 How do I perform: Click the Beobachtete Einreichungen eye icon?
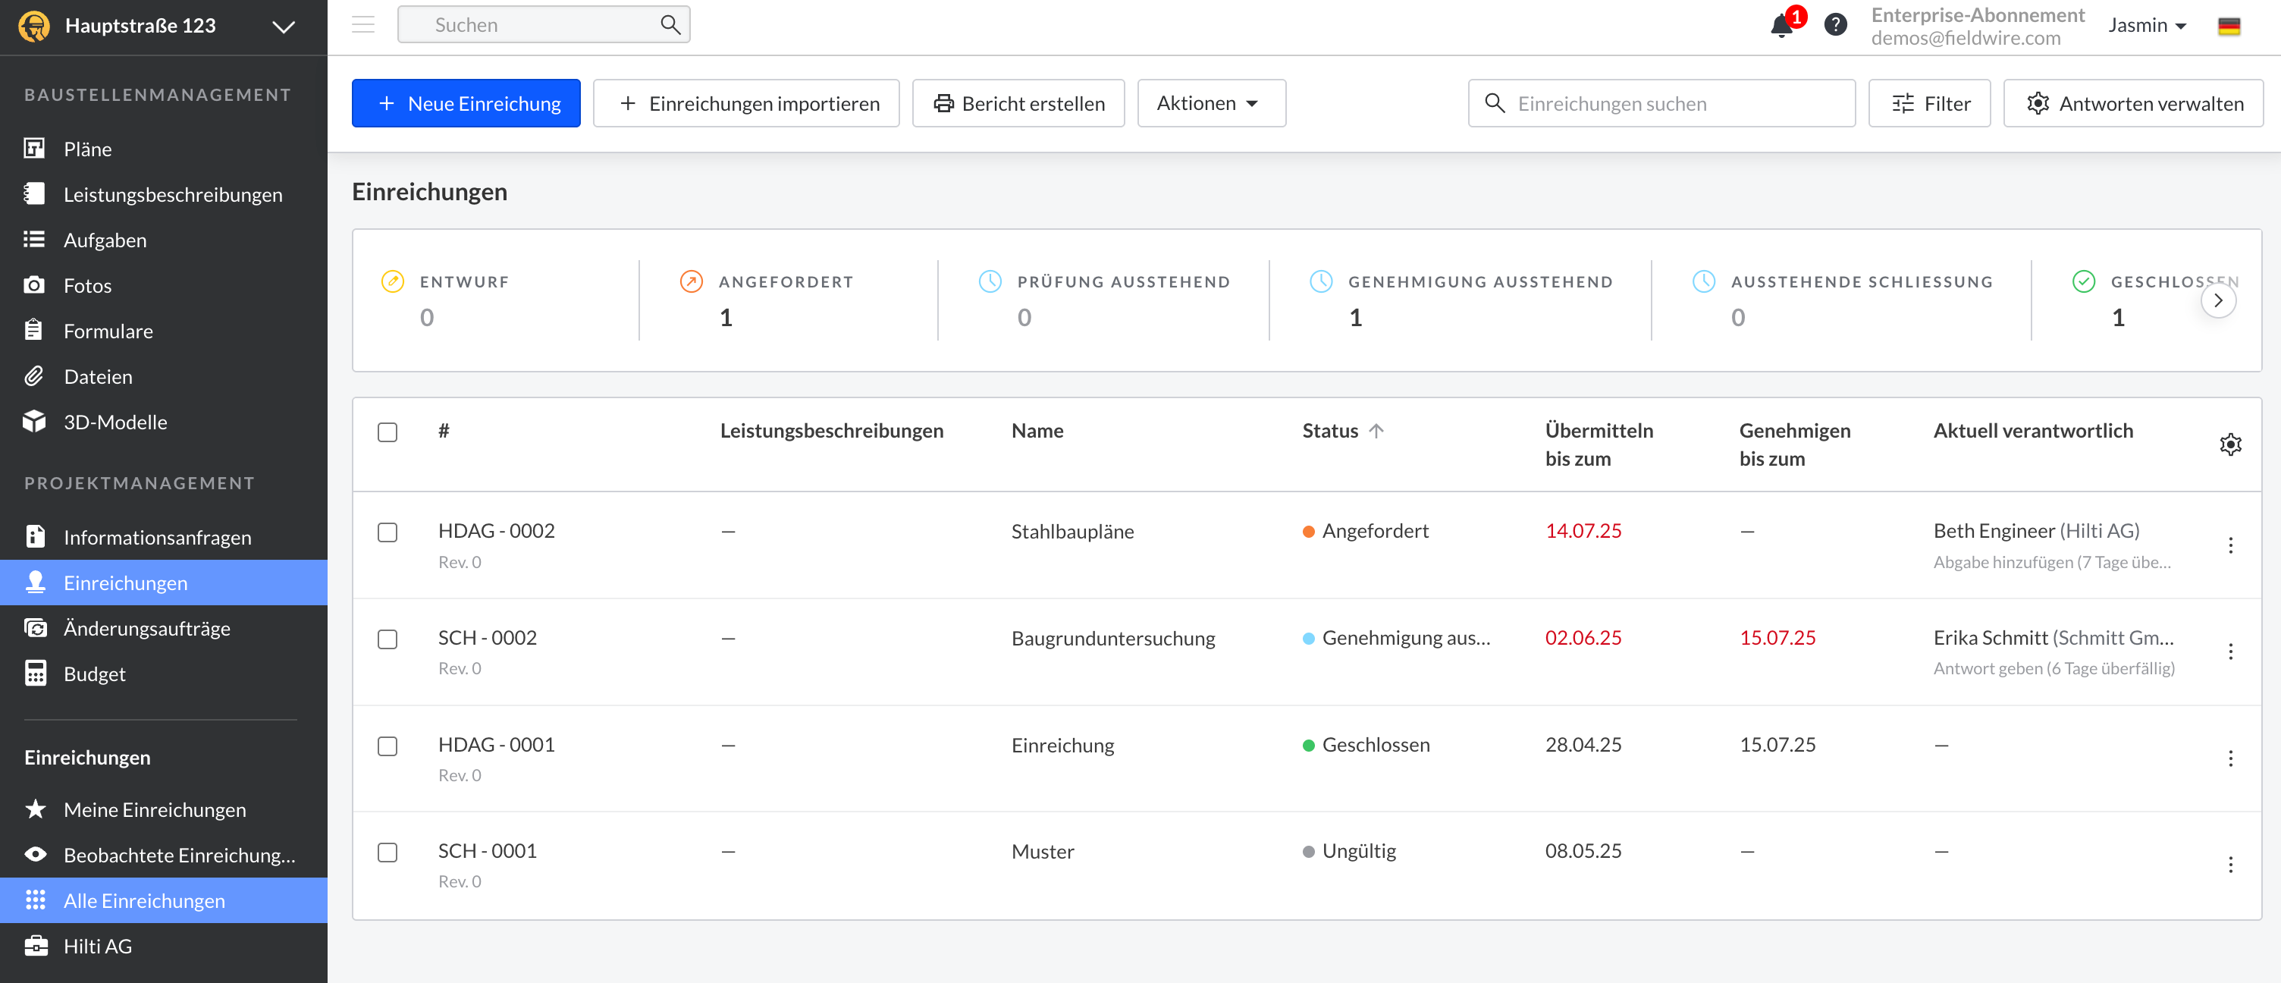tap(35, 855)
